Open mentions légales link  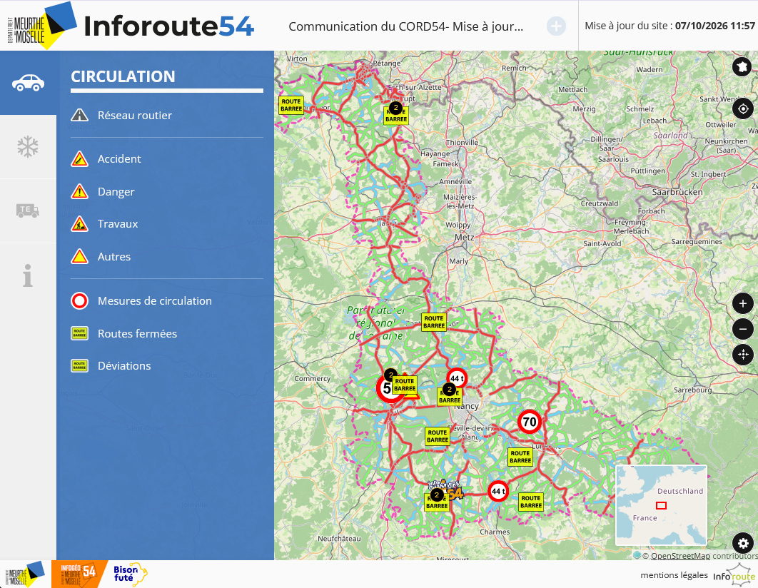(x=674, y=575)
